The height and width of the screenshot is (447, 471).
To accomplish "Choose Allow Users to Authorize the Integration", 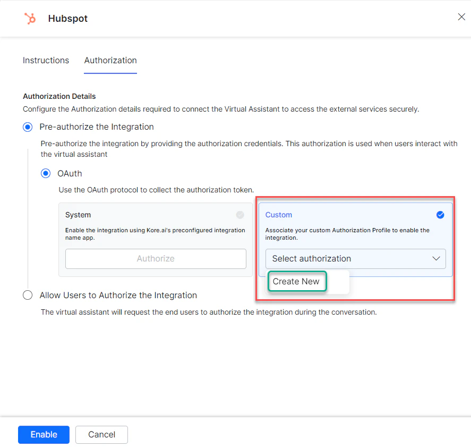I will pyautogui.click(x=28, y=294).
